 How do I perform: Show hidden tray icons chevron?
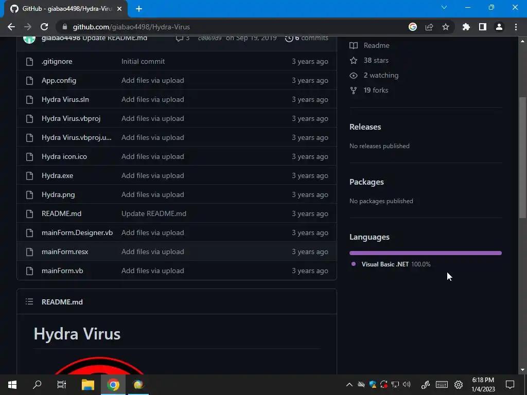349,385
